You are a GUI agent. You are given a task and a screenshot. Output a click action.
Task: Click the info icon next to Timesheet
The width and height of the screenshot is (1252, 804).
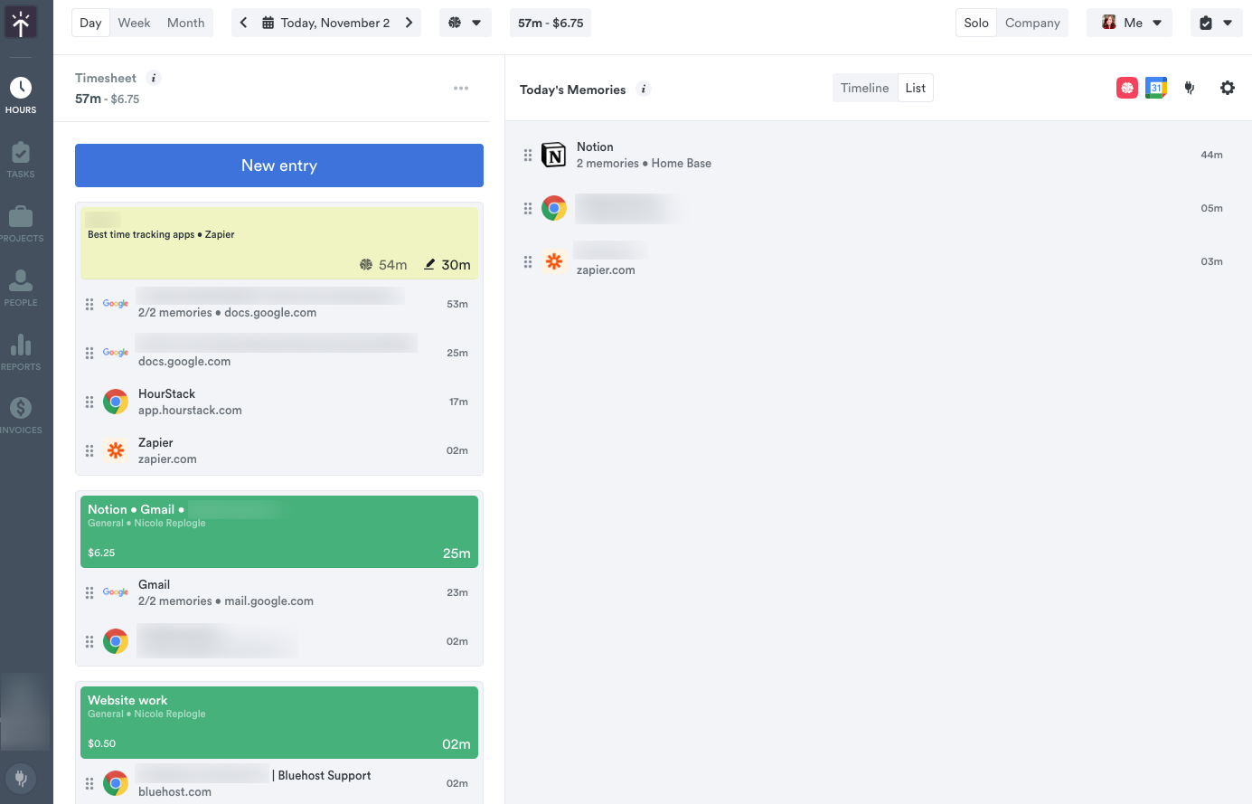point(154,78)
